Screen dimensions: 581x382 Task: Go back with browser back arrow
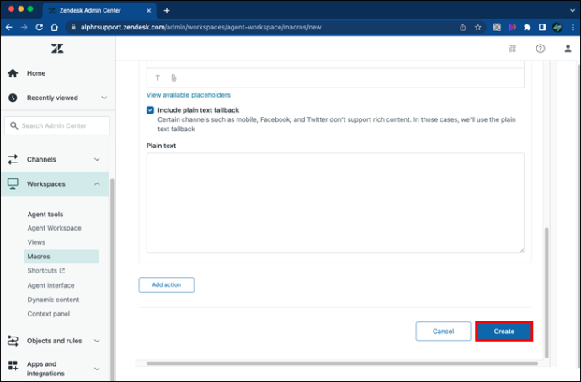click(x=9, y=28)
